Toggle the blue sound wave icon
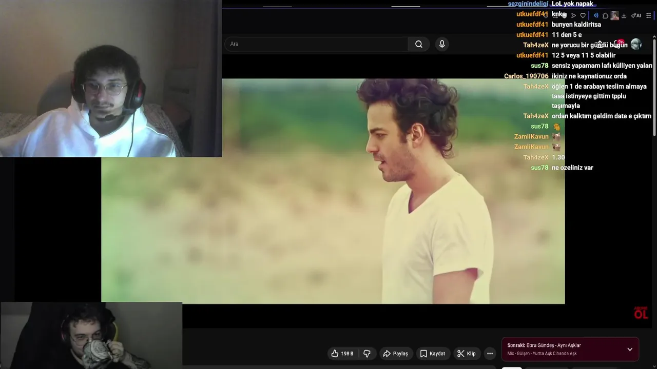This screenshot has width=657, height=369. [596, 15]
